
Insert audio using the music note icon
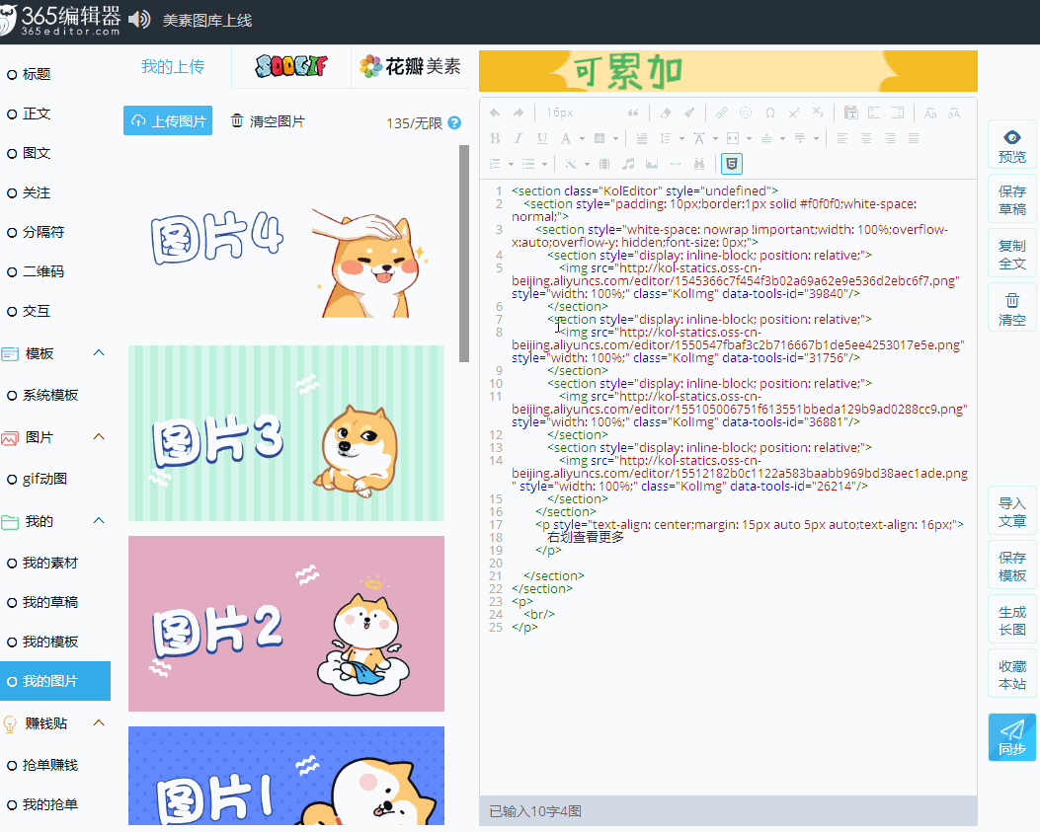coord(629,163)
